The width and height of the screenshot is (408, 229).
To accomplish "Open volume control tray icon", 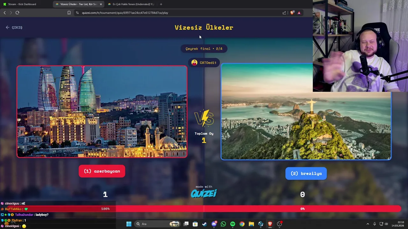I will coord(386,224).
